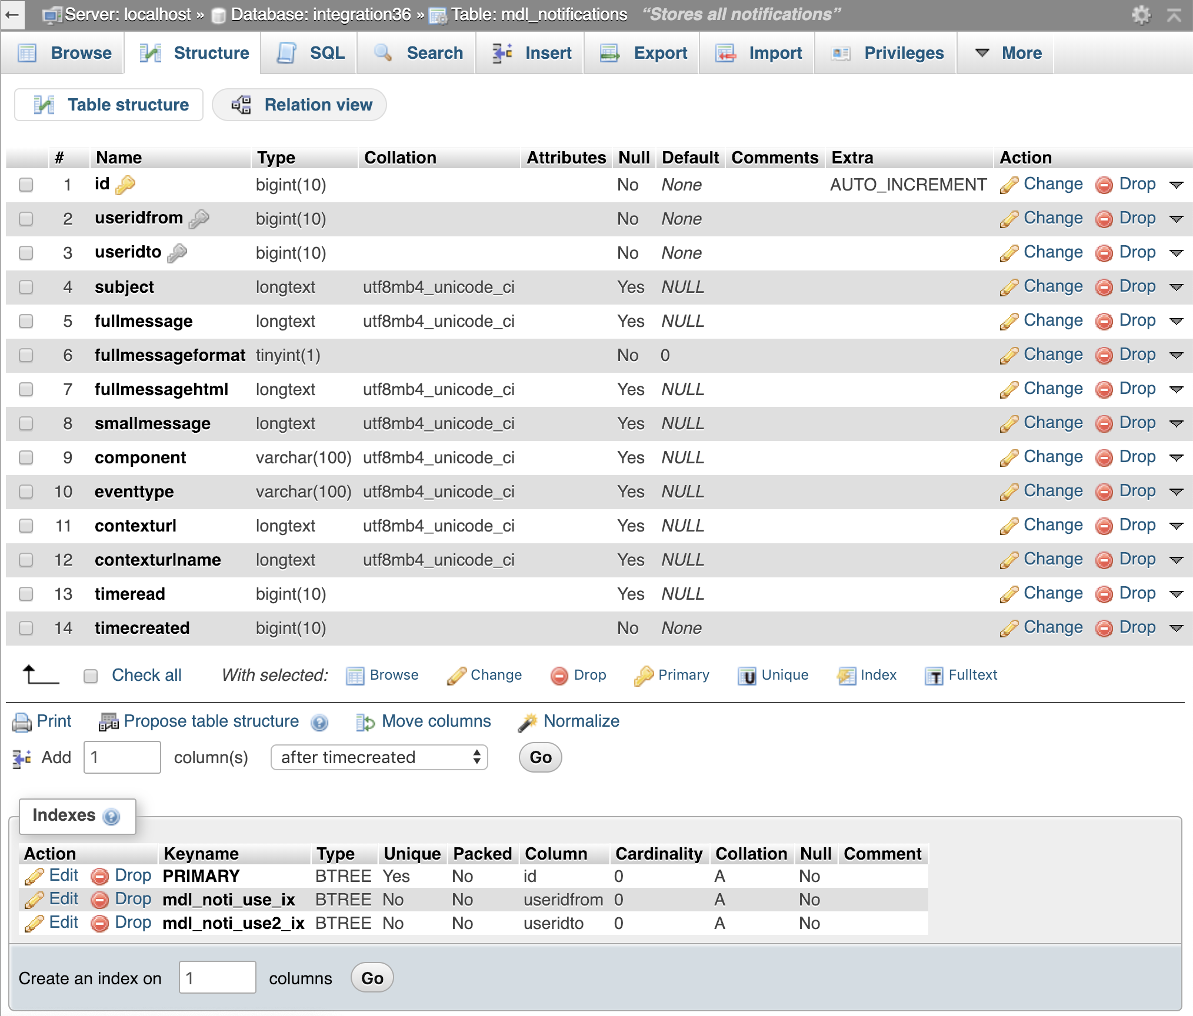Click the index columns count field

[x=218, y=978]
